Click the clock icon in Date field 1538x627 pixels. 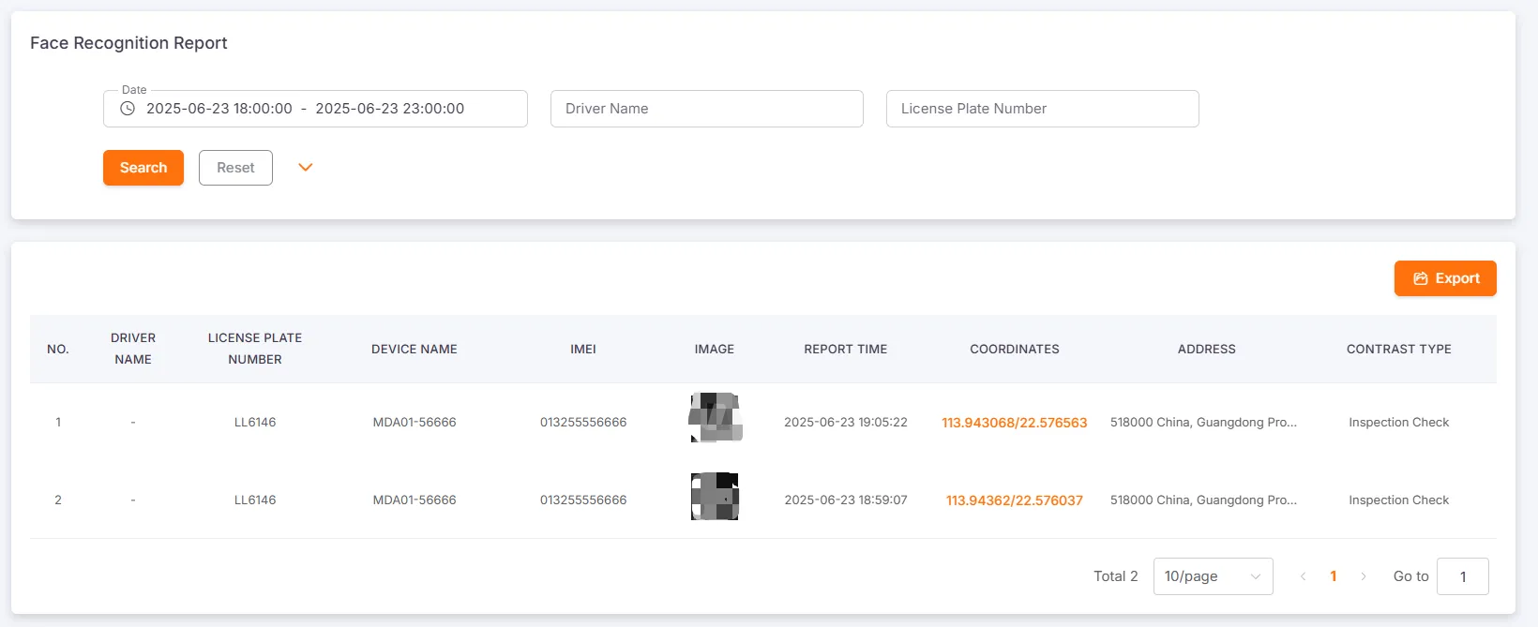click(128, 109)
